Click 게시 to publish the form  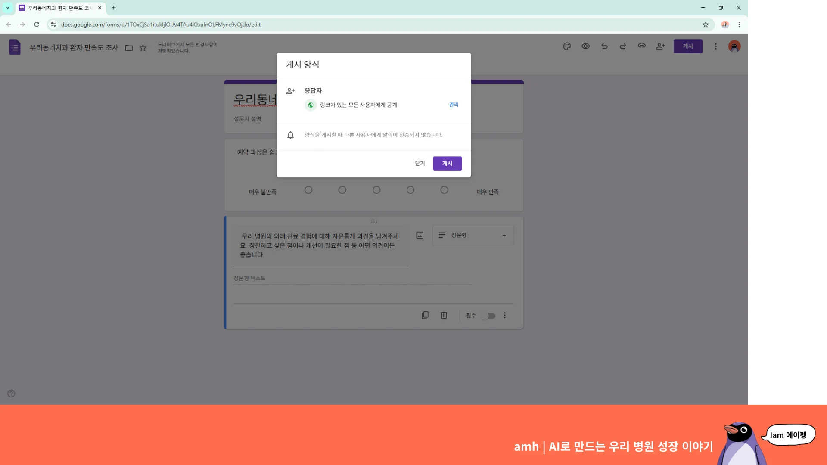click(x=447, y=163)
